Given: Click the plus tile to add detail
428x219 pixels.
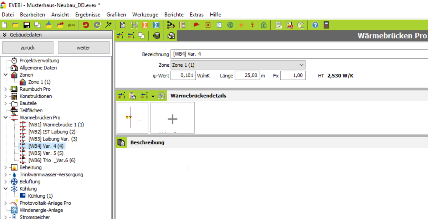Looking at the screenshot, I should click(x=173, y=119).
